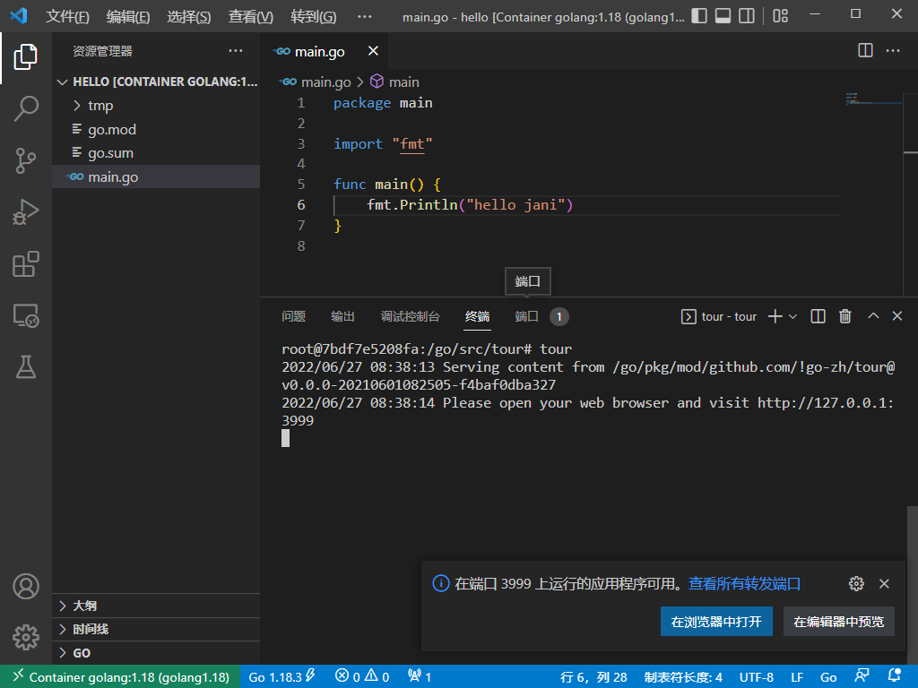Click the forwarded ports indicator in status bar
Screen dimensions: 918x688
(x=420, y=677)
